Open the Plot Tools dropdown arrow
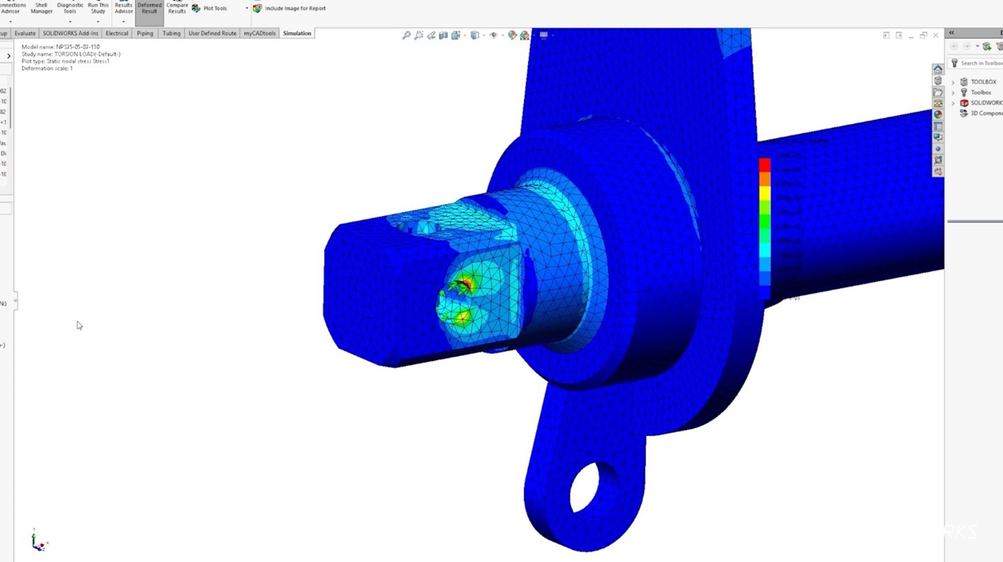Screen dimensions: 1003x562 pos(247,8)
